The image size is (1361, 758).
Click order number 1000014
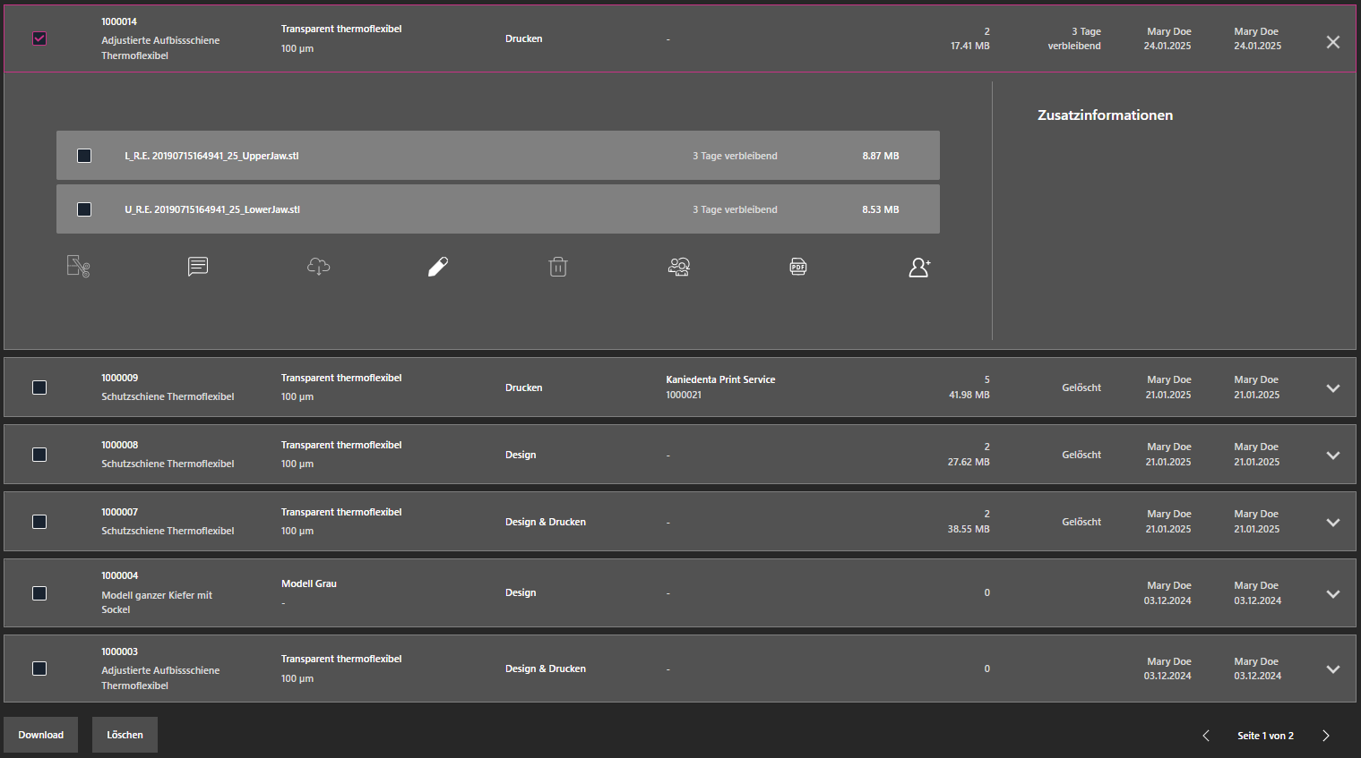tap(119, 21)
